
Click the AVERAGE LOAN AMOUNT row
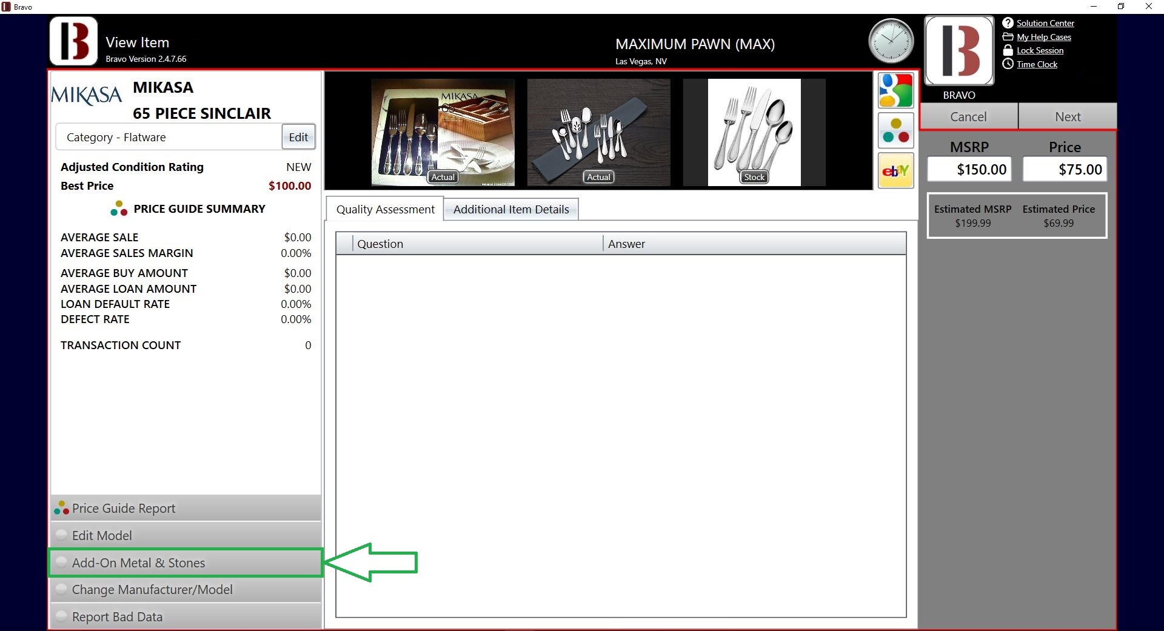[186, 289]
